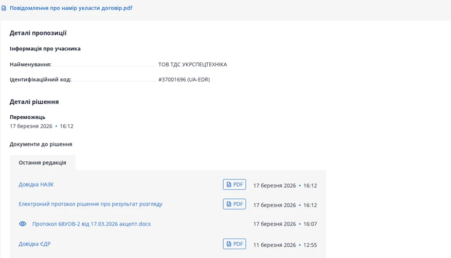The width and height of the screenshot is (451, 258).
Task: Click the participant name "ТОВ ТДС УКРСПЕЦТЕХНІКА"
Action: pos(192,65)
